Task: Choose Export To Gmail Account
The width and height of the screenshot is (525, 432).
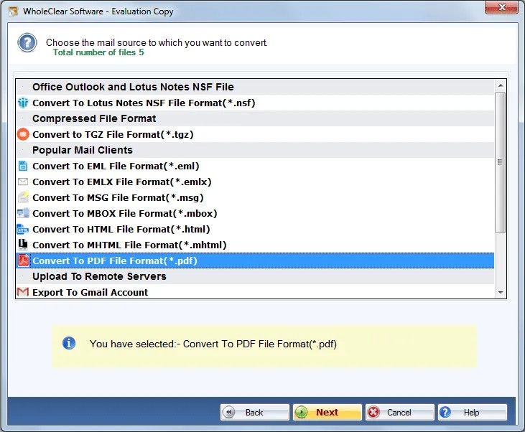Action: 255,292
